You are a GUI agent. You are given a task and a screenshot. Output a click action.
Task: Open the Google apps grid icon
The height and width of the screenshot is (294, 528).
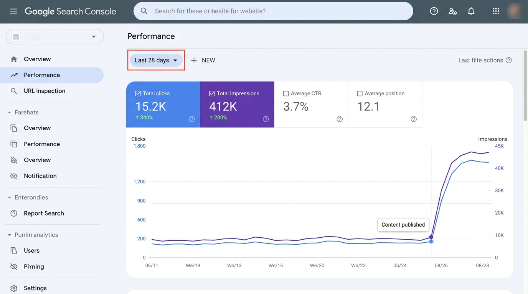click(496, 11)
